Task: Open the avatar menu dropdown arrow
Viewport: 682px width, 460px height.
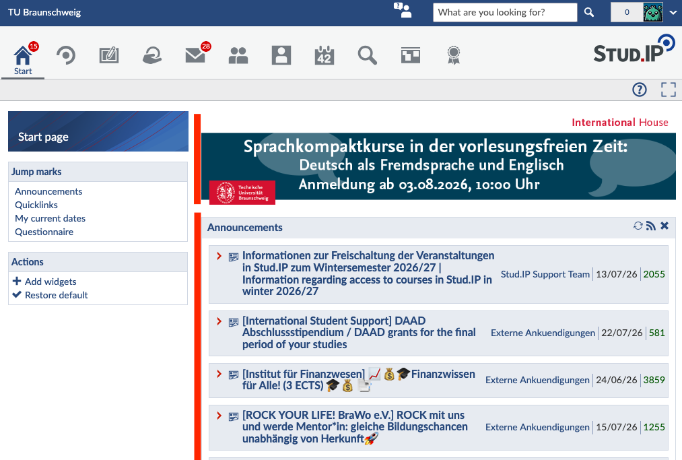Action: [673, 12]
